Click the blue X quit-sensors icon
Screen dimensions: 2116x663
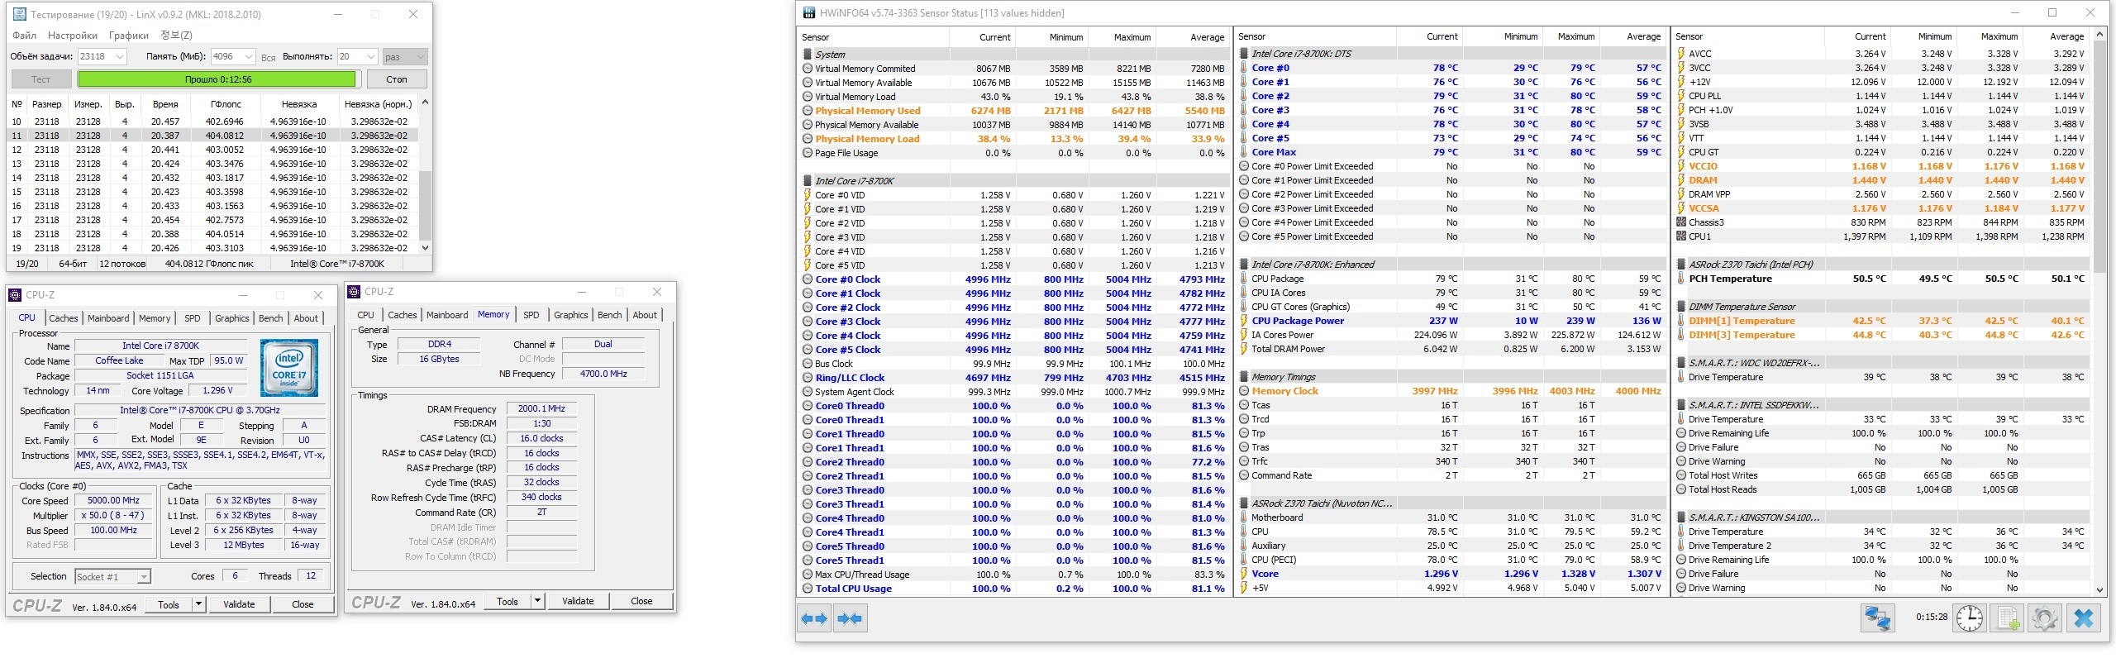point(2084,618)
